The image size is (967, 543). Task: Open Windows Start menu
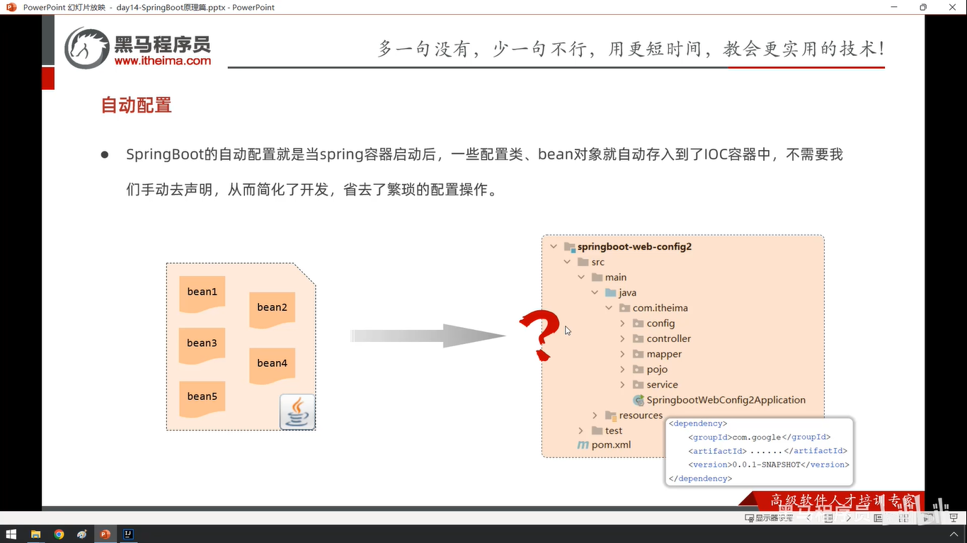[x=11, y=535]
